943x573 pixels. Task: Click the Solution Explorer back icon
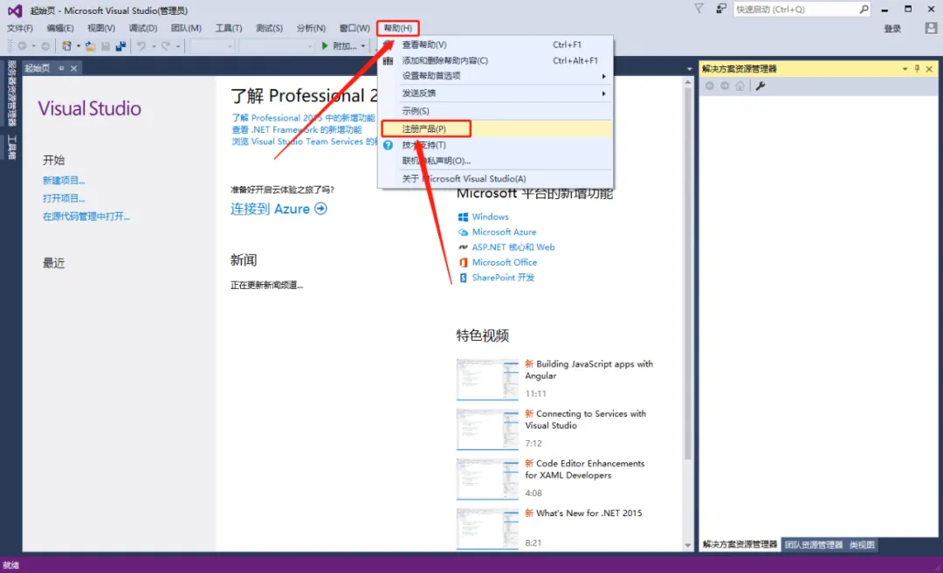click(x=710, y=86)
